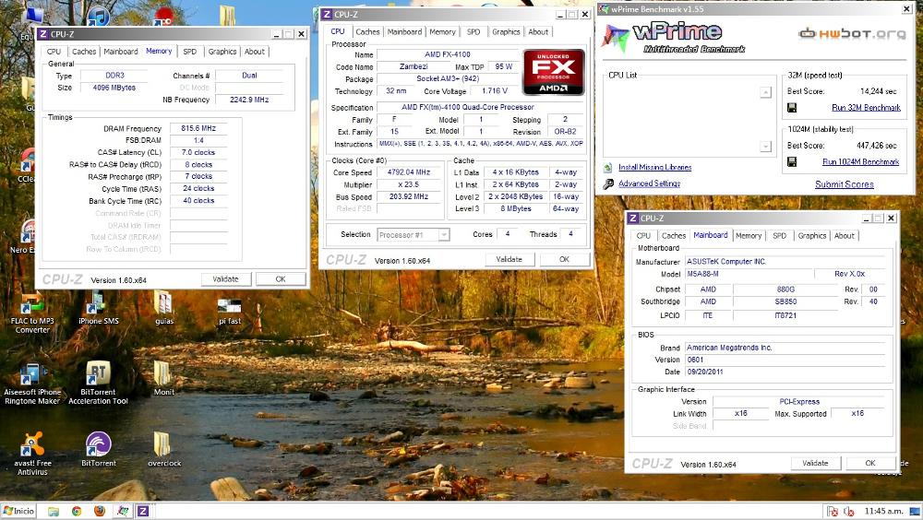The height and width of the screenshot is (520, 923).
Task: Click OK in CPU-Z Mainboard window
Action: 870,464
